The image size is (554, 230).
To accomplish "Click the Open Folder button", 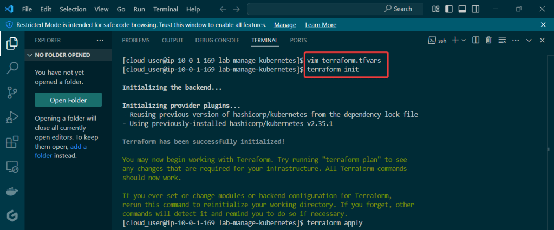I will coord(68,100).
